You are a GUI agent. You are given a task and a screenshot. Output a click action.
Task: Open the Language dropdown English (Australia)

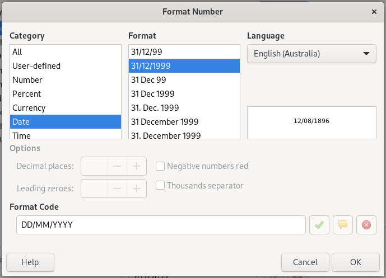pos(311,54)
